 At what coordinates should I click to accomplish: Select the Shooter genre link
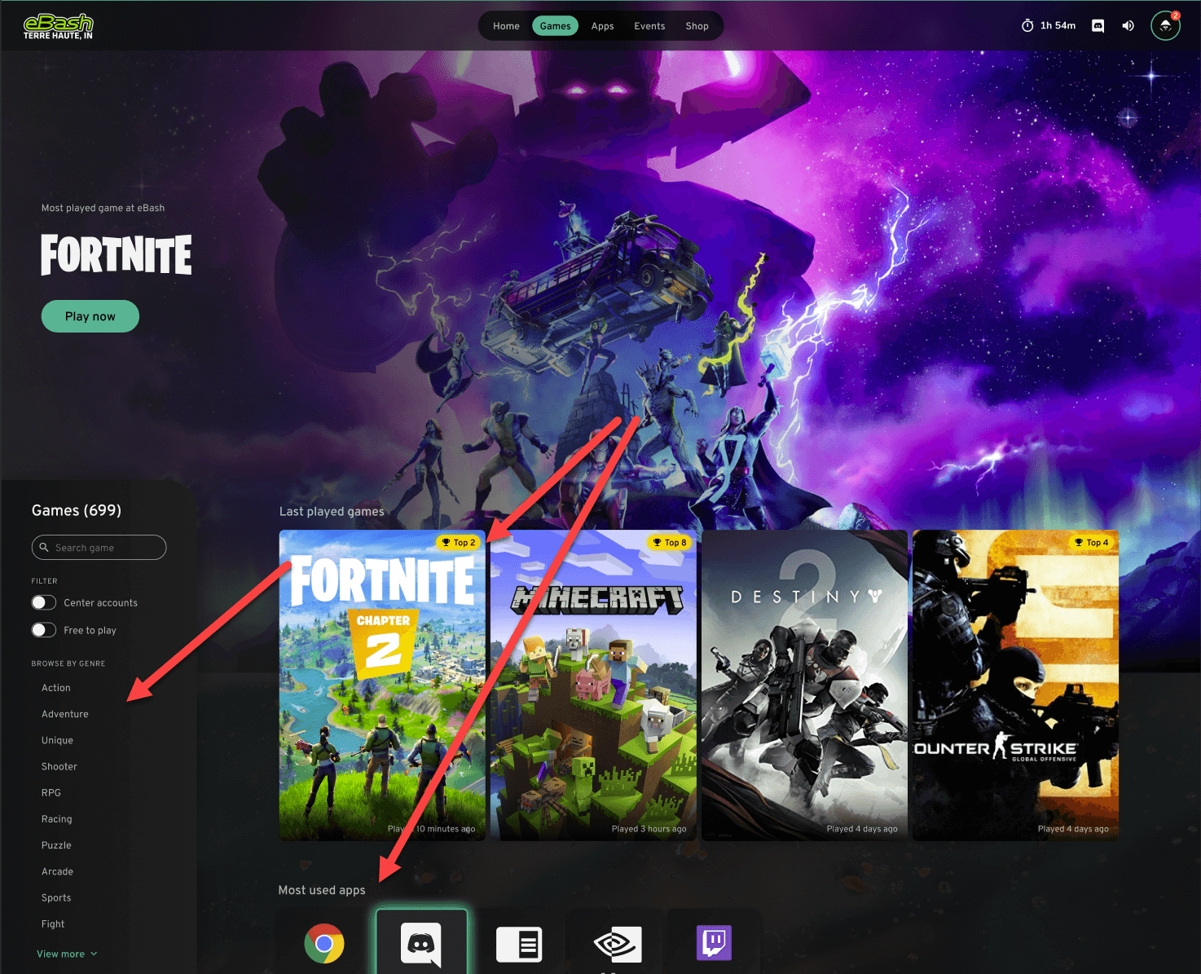[x=59, y=766]
